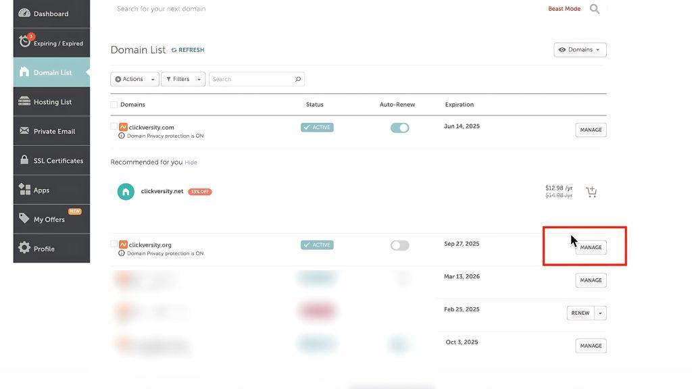The height and width of the screenshot is (389, 692).
Task: Go to Dashboard in sidebar
Action: (x=51, y=14)
